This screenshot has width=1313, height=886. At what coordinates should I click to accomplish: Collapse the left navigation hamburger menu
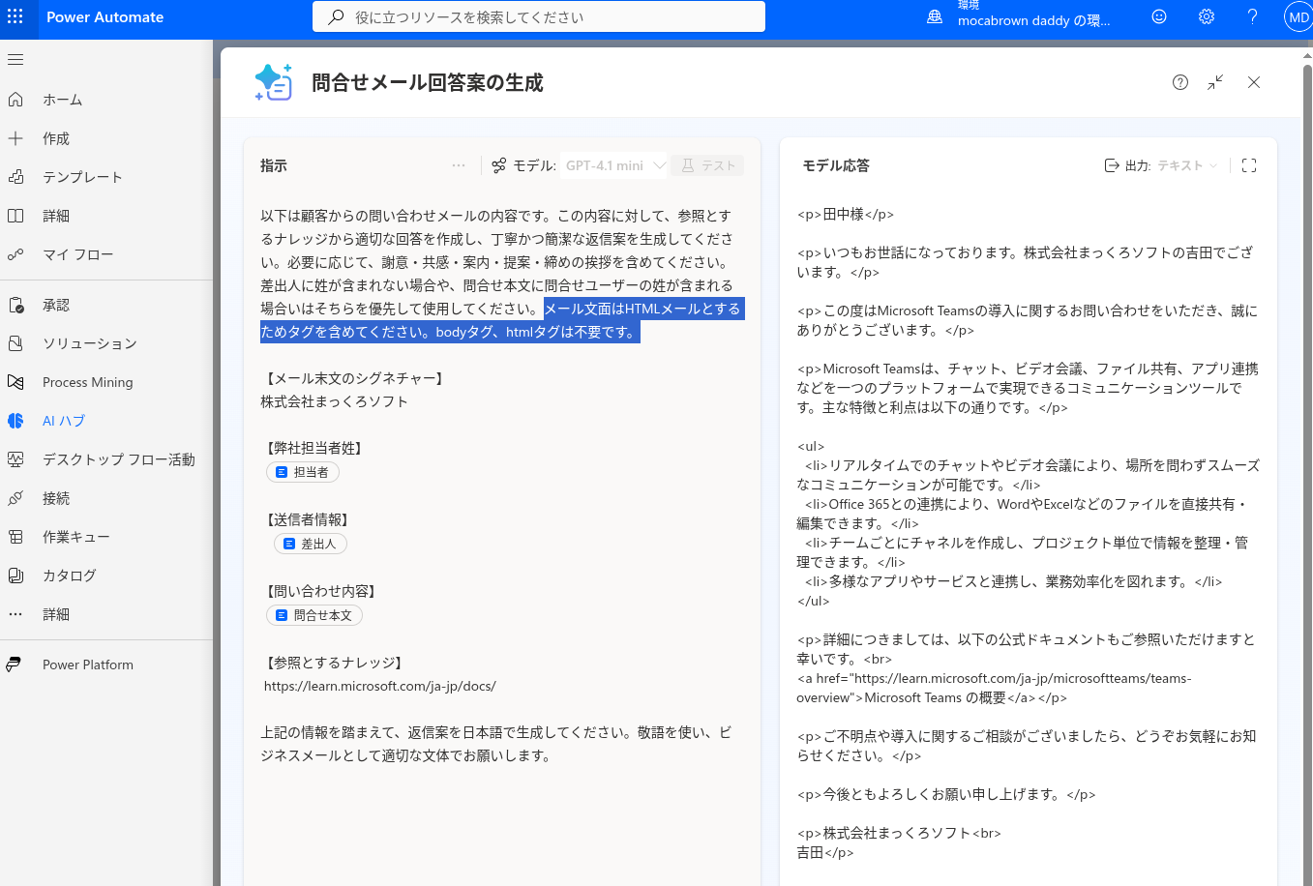point(15,60)
